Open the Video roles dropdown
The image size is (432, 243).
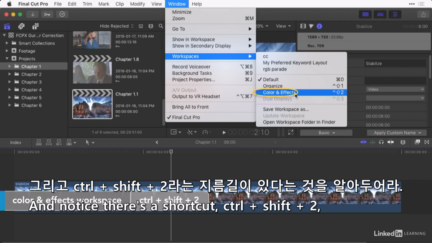(x=395, y=89)
